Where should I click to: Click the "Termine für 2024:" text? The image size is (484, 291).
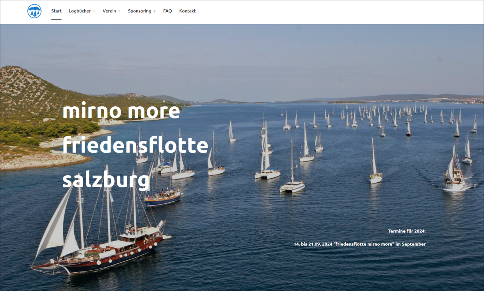coord(407,231)
